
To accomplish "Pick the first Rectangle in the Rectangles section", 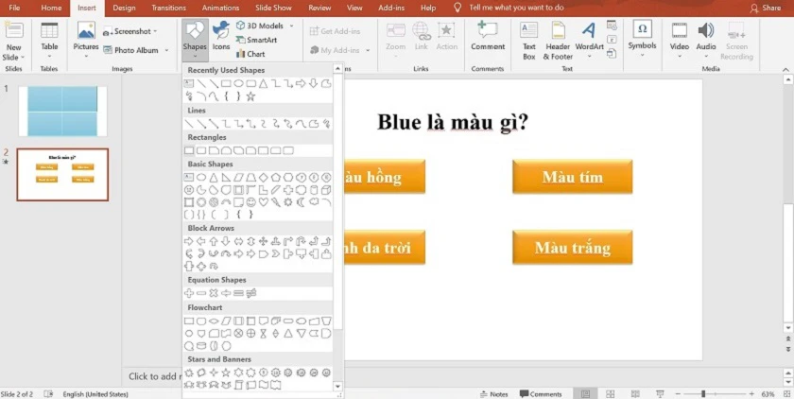I will [x=189, y=150].
